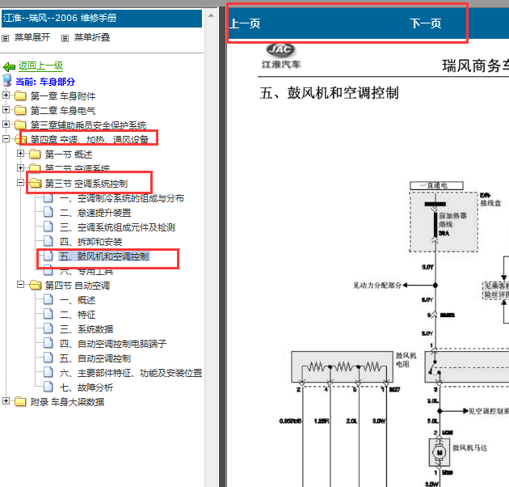This screenshot has width=509, height=487.
Task: Open 五、自动空调控制 page
Action: (x=95, y=358)
